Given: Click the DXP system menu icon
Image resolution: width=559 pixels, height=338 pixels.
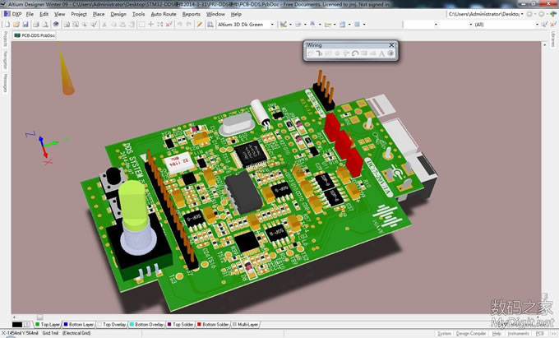Looking at the screenshot, I should click(x=9, y=14).
